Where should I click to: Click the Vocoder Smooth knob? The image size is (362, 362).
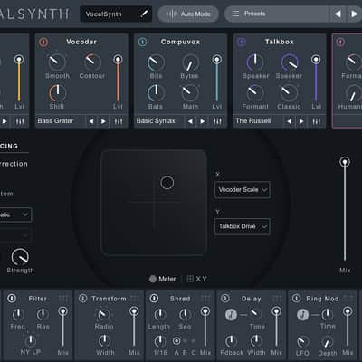click(57, 62)
